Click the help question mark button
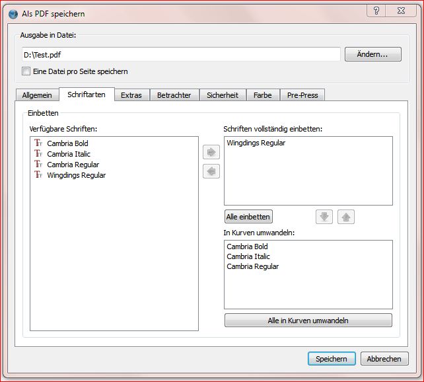 point(376,11)
